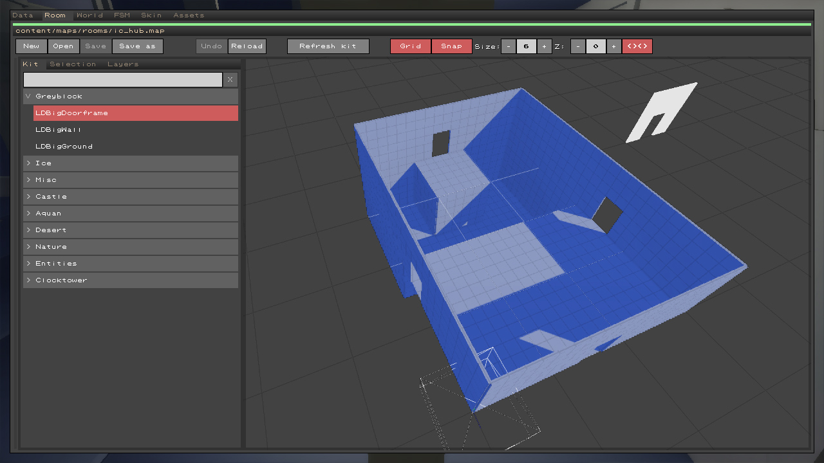Click the map file path text

coord(90,31)
